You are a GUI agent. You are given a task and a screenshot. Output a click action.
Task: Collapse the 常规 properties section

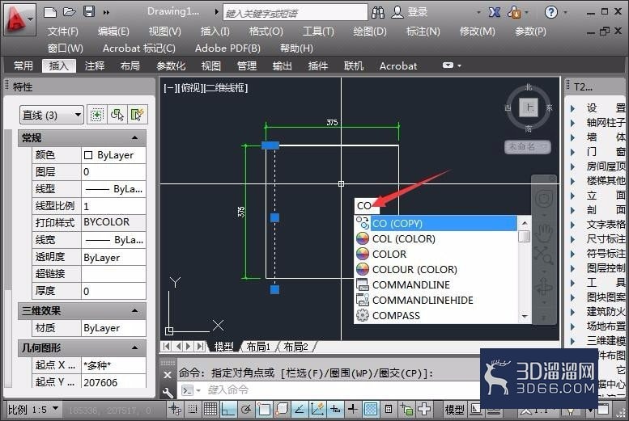click(x=134, y=138)
